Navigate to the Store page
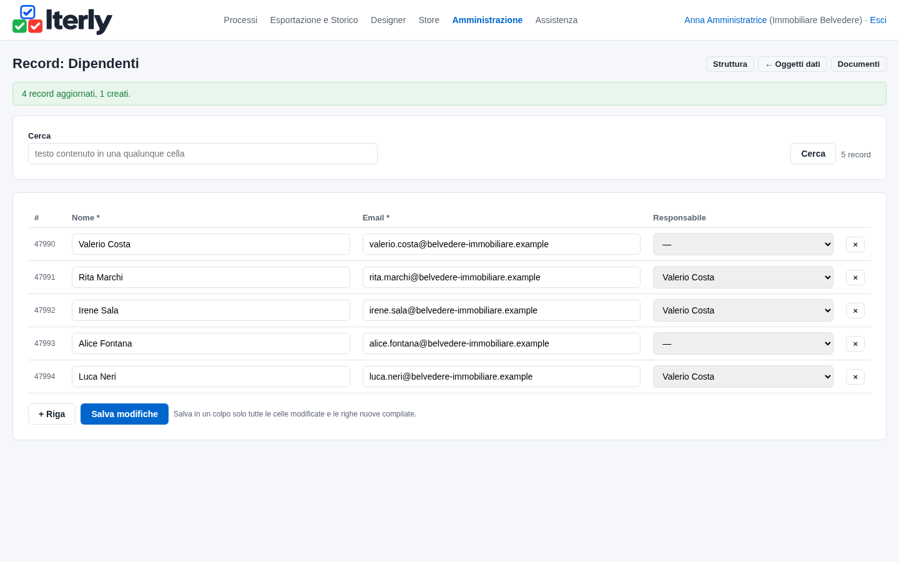 pyautogui.click(x=429, y=20)
